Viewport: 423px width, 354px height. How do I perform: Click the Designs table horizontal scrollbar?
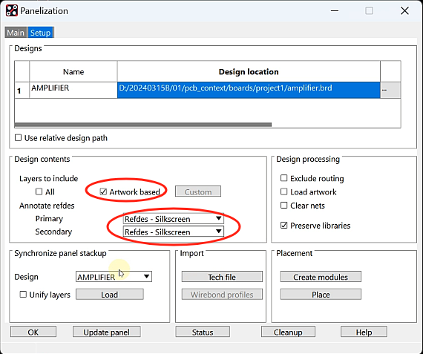click(x=143, y=125)
